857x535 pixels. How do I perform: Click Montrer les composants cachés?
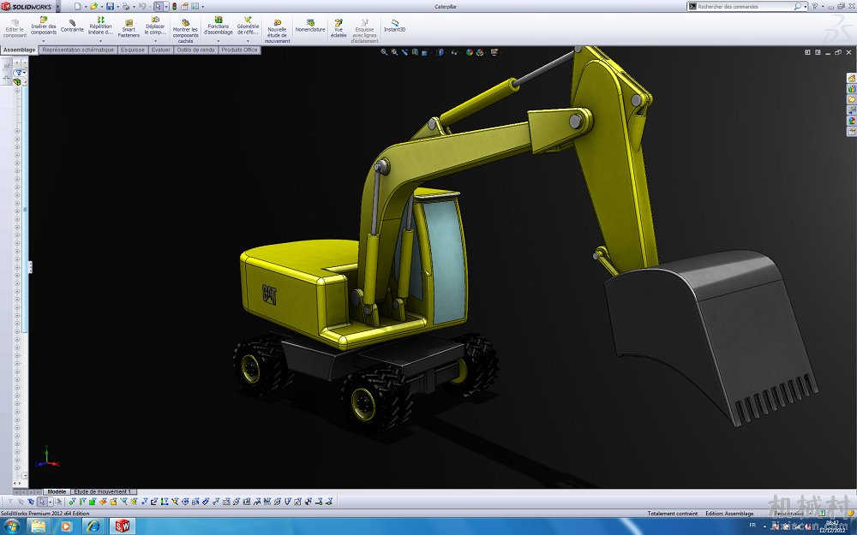coord(185,31)
